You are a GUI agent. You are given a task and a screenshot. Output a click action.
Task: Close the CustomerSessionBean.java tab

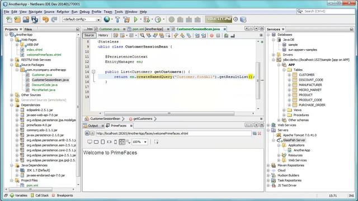(x=225, y=29)
